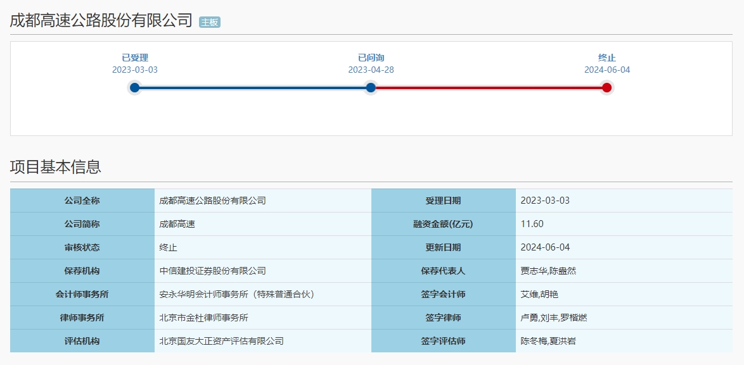Click 2023-03-03 in 受理日期 row
Image resolution: width=744 pixels, height=365 pixels.
(x=545, y=201)
